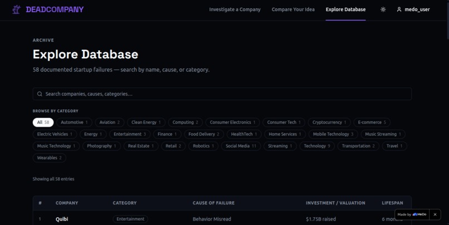Open the Made by MeDo badge
This screenshot has width=449, height=225.
[412, 214]
